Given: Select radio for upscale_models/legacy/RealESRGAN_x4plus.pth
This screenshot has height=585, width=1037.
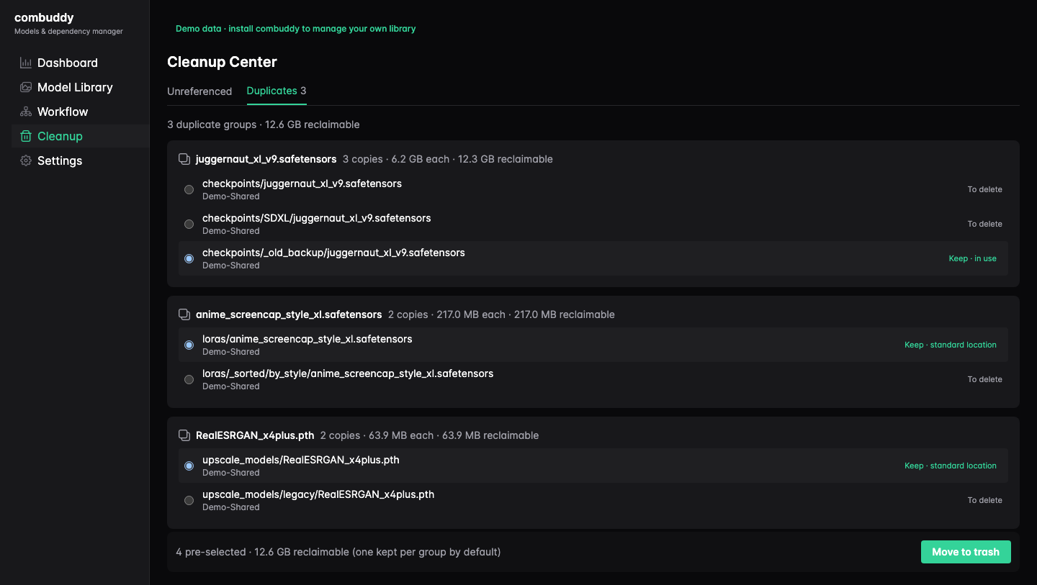Looking at the screenshot, I should (x=189, y=500).
